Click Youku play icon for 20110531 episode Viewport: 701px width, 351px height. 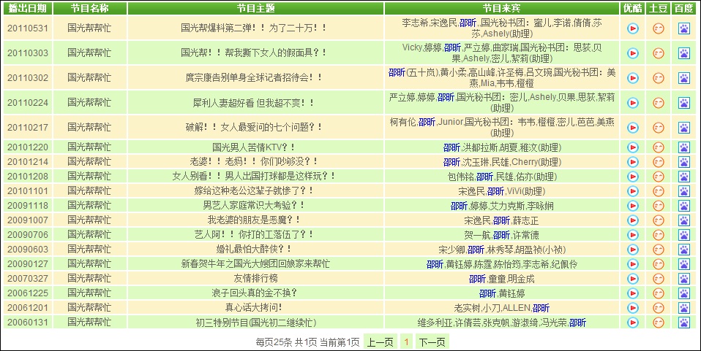pyautogui.click(x=632, y=28)
